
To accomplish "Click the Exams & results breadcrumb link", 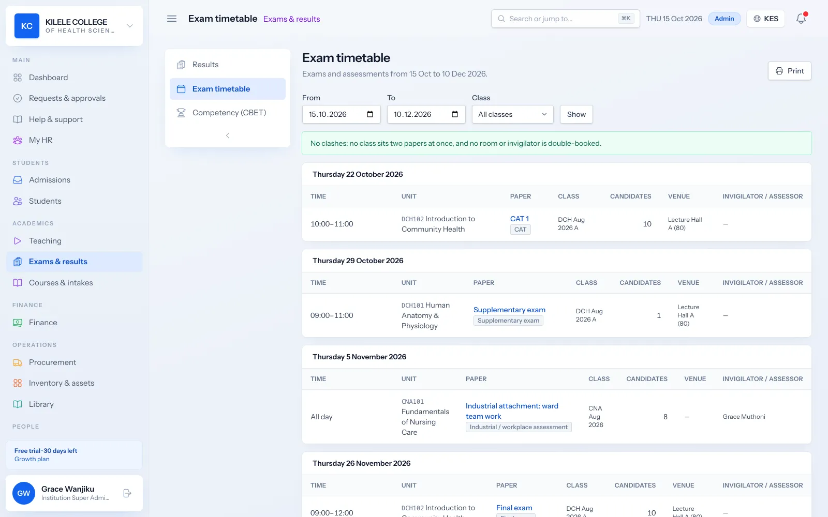I will 292,19.
